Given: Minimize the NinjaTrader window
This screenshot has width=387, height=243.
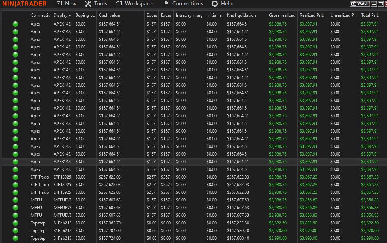Looking at the screenshot, I should click(x=374, y=3).
